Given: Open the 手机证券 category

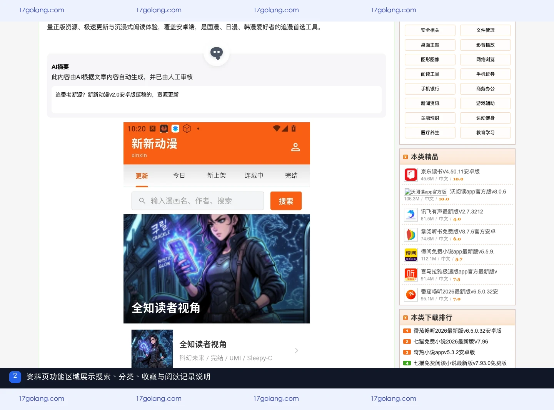Looking at the screenshot, I should pos(486,74).
